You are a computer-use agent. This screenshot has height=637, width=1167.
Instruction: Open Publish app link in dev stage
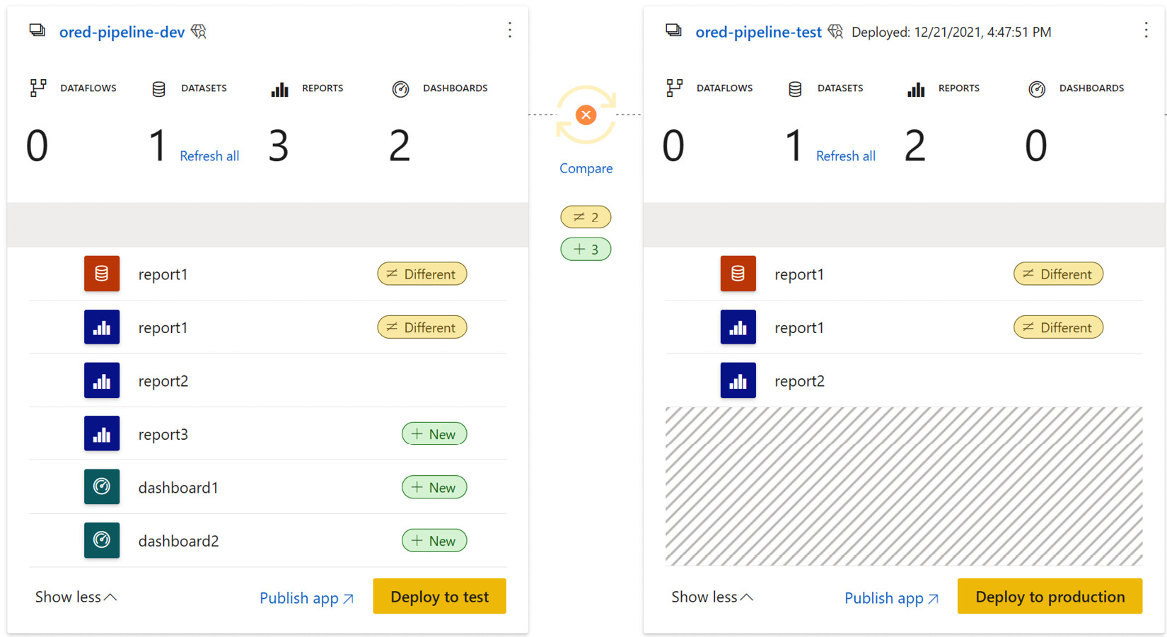click(x=306, y=598)
